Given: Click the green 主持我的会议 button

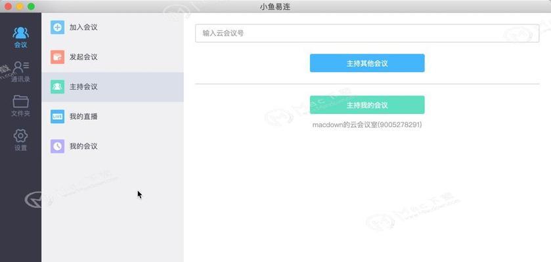Looking at the screenshot, I should pos(367,105).
